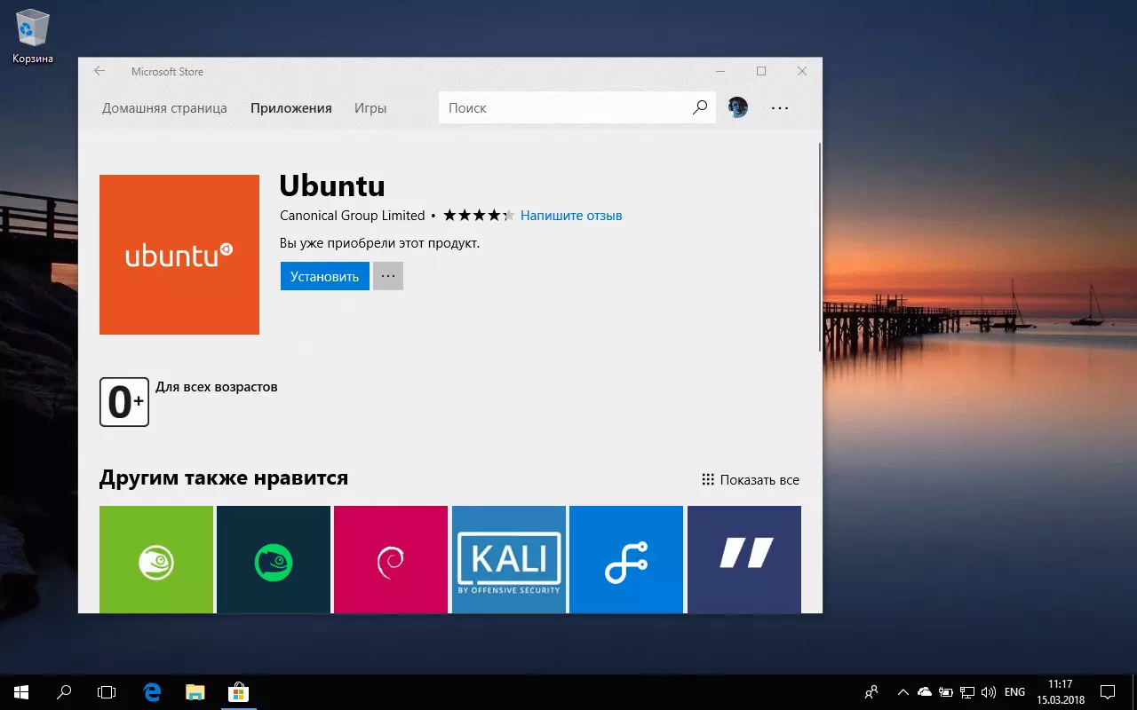The height and width of the screenshot is (710, 1137).
Task: Open Task View from the taskbar
Action: tap(107, 692)
